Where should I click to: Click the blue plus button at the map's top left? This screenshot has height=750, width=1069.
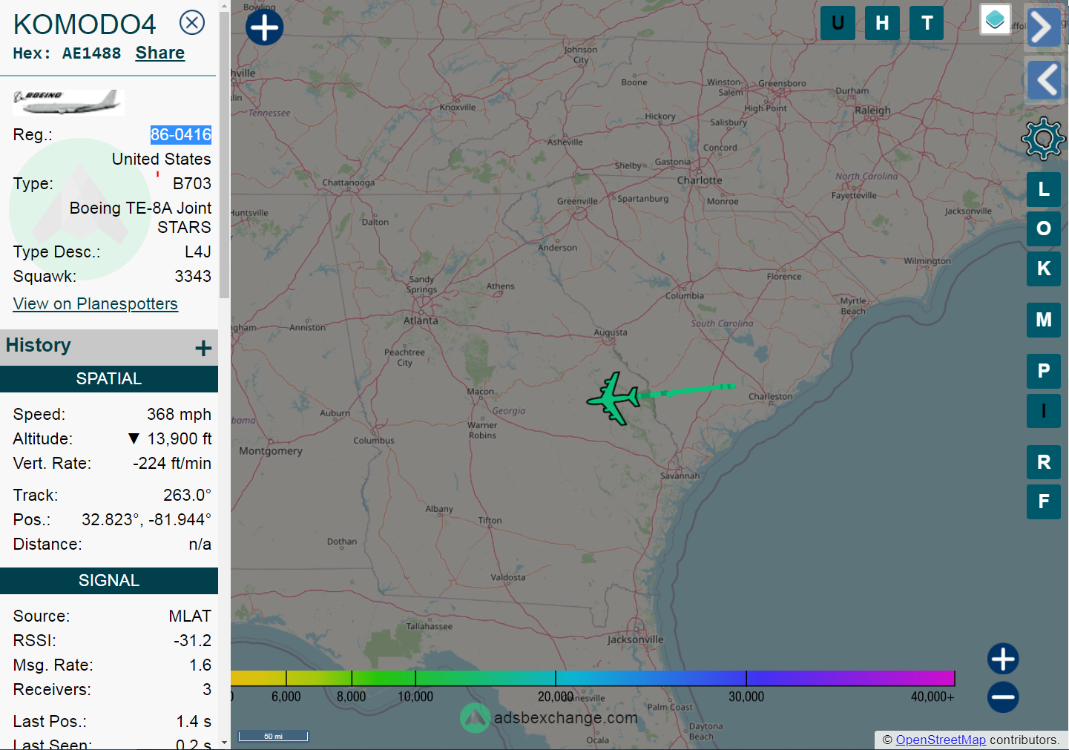265,27
